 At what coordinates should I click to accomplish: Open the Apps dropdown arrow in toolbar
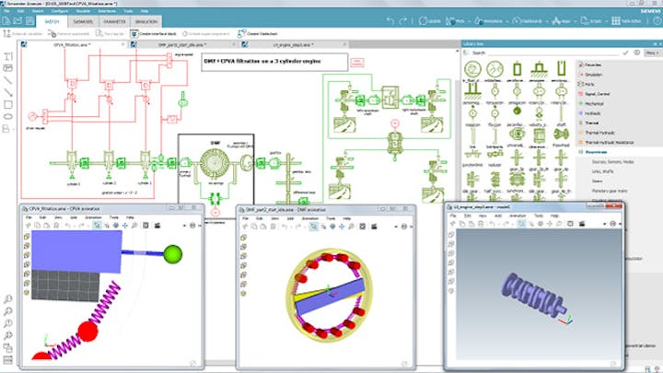click(575, 21)
